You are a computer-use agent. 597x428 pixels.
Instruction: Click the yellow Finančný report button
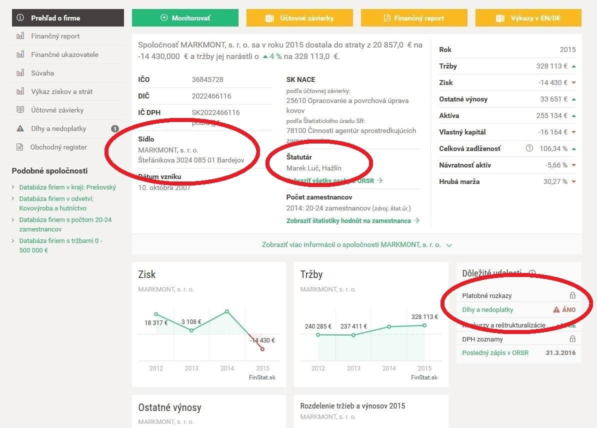pyautogui.click(x=414, y=18)
